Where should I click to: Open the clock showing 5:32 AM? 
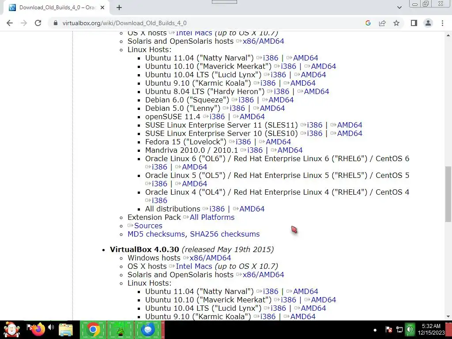point(431,329)
